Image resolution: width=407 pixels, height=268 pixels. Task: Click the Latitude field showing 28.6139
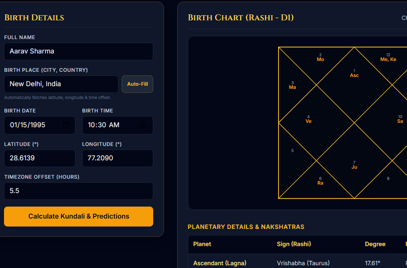point(40,158)
